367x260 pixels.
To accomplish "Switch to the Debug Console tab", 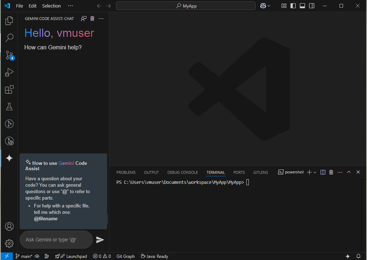I will point(182,172).
